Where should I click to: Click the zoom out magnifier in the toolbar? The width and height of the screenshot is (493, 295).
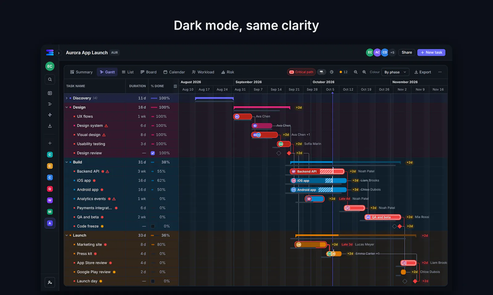[356, 72]
